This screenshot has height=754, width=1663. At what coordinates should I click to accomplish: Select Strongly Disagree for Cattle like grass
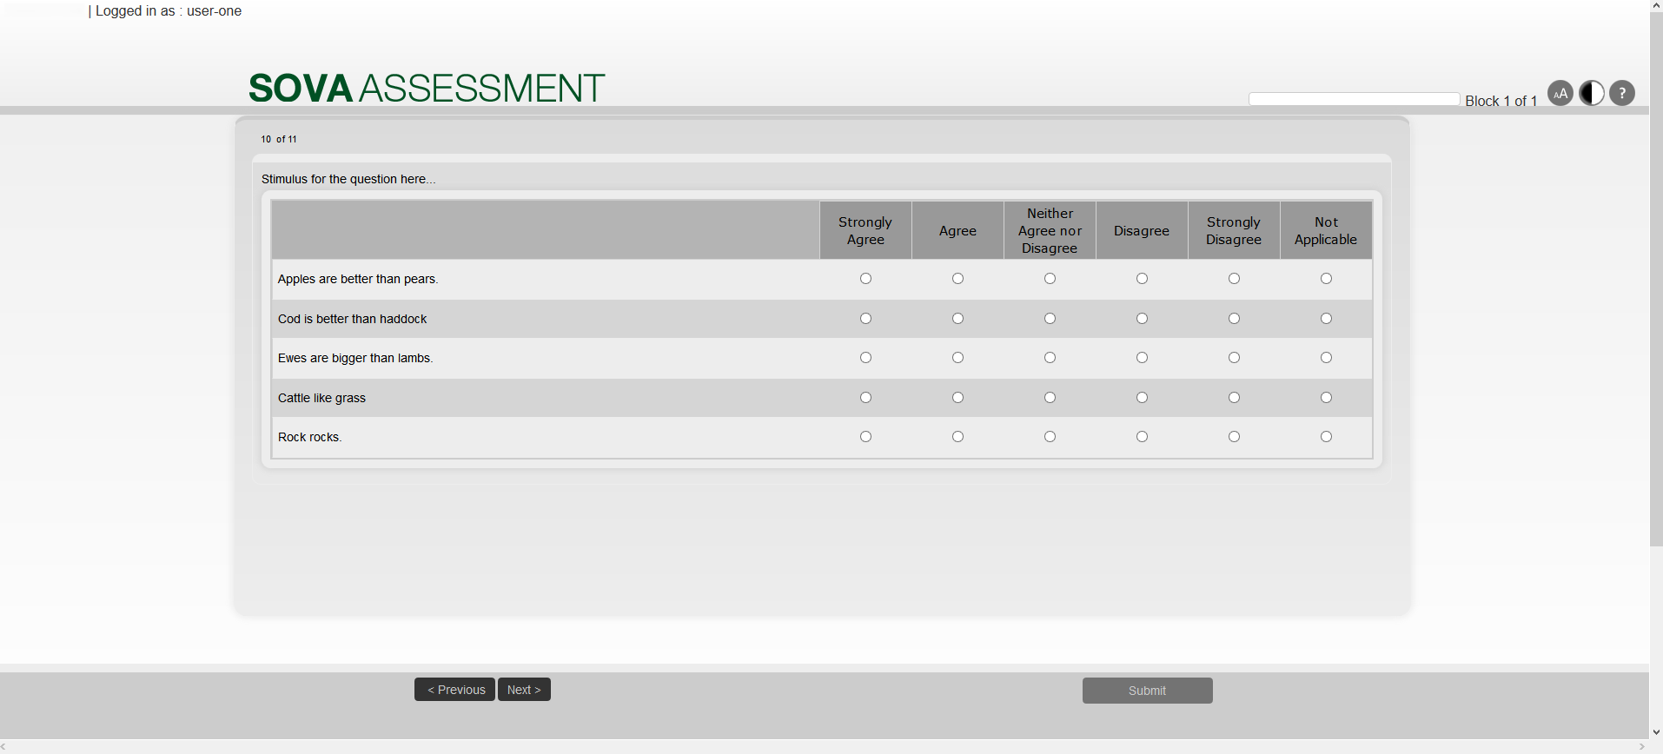1234,398
